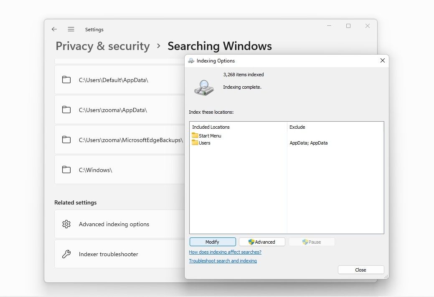Click the Start Menu folder icon
The image size is (434, 297).
[x=195, y=135]
